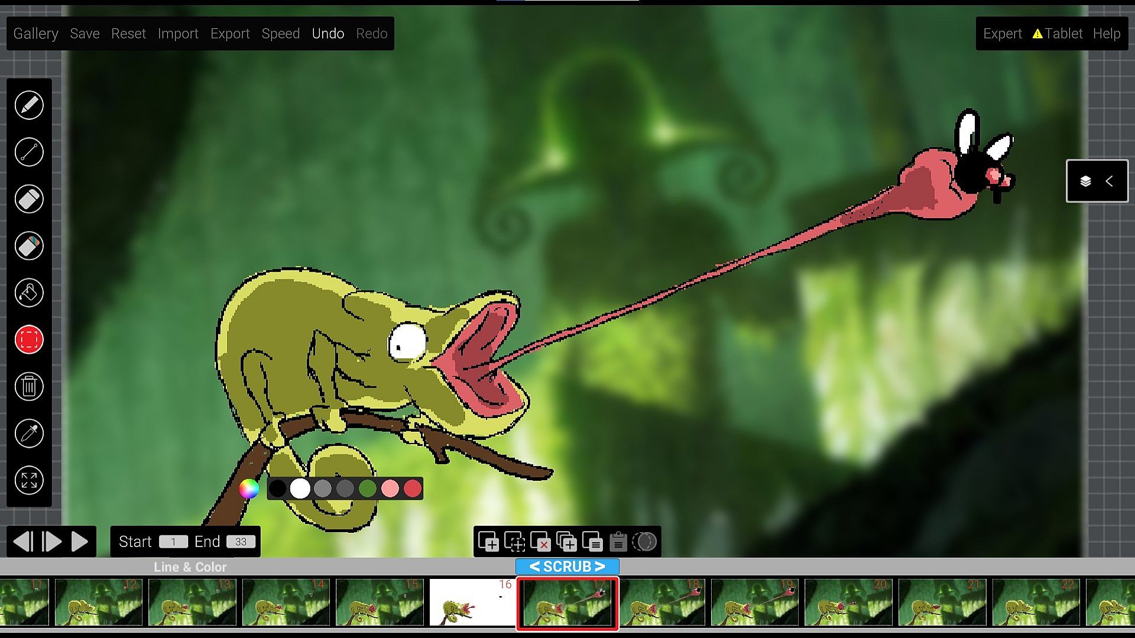
Task: Pick the Paint Bucket fill tool
Action: click(x=29, y=293)
